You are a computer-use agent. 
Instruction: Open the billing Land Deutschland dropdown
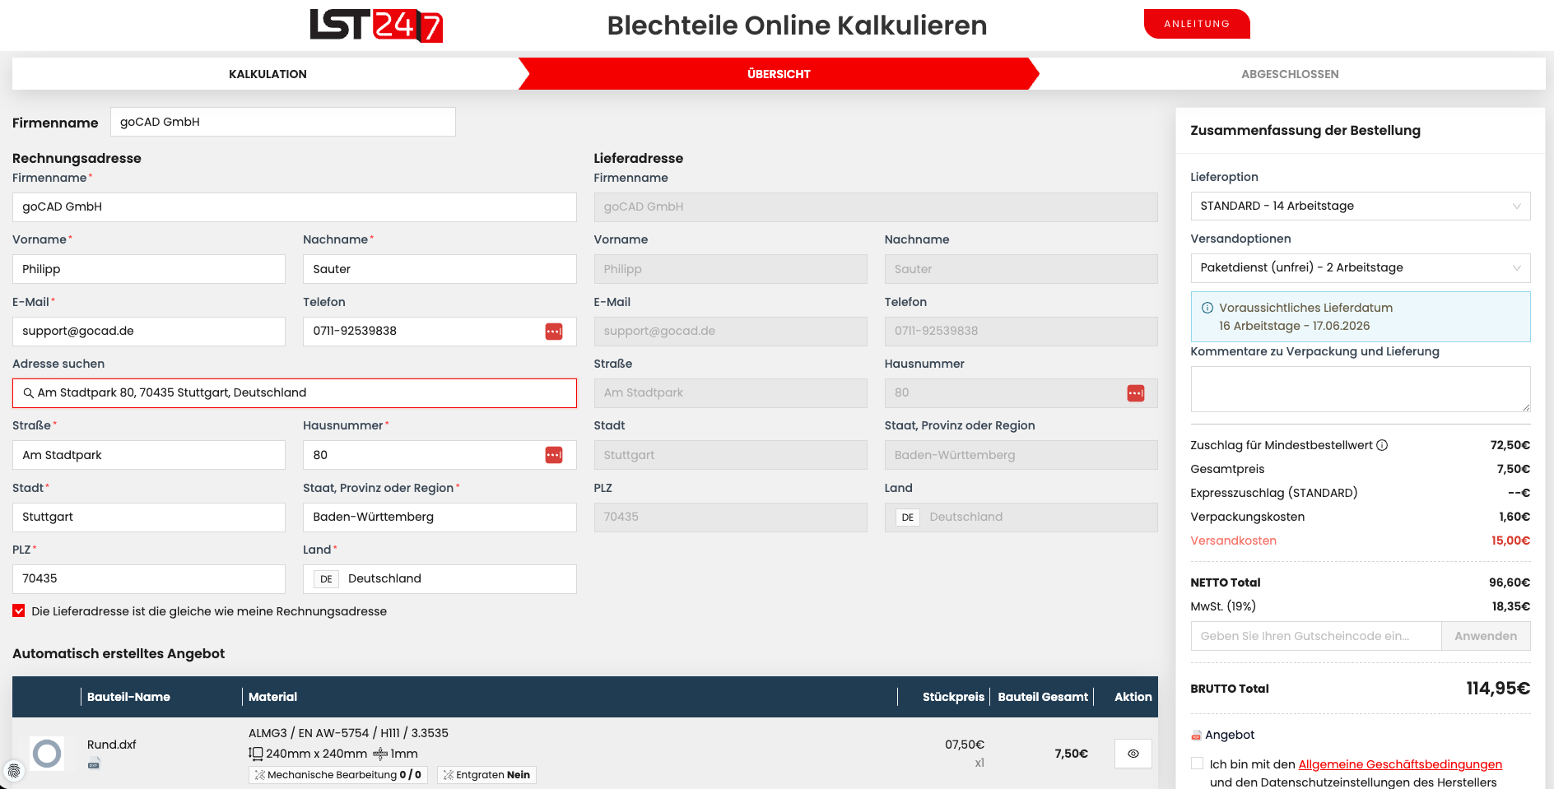click(x=440, y=579)
